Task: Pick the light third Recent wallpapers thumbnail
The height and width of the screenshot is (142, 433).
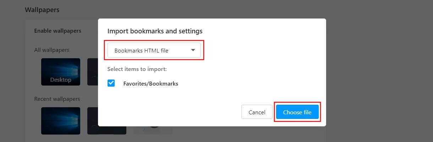Action: click(x=153, y=130)
